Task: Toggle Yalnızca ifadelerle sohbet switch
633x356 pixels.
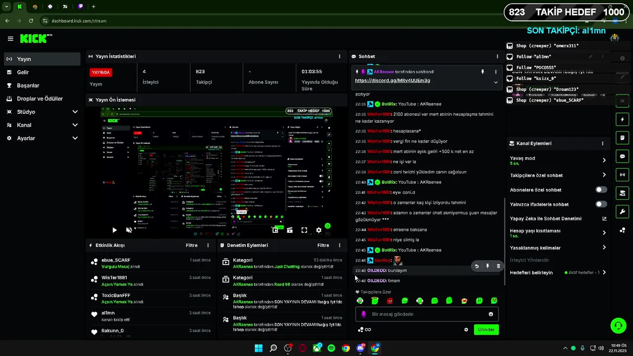Action: pos(601,204)
